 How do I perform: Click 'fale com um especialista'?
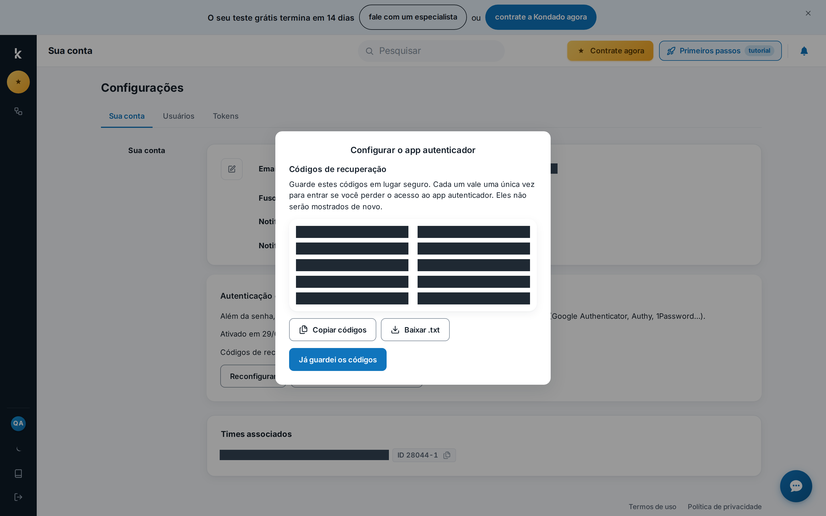413,17
